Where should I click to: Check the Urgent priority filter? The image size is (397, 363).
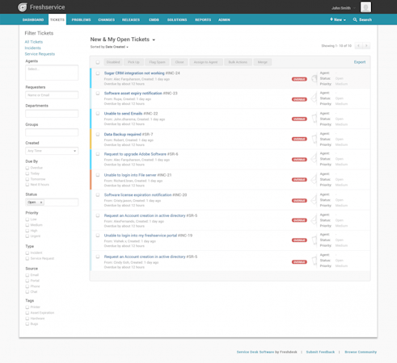click(x=27, y=236)
